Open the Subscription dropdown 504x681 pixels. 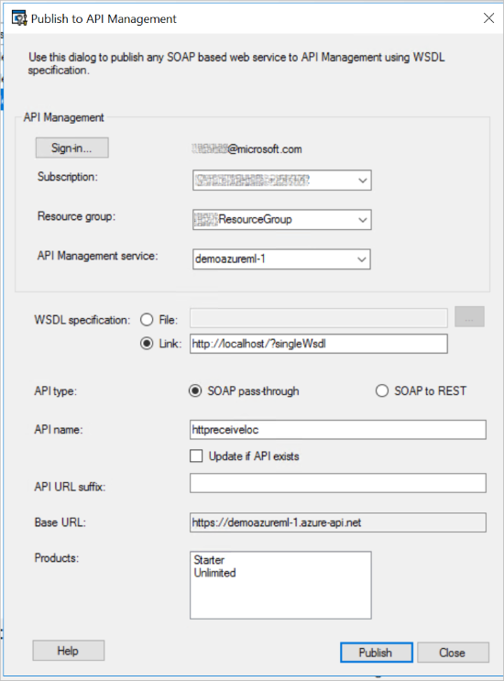(281, 181)
